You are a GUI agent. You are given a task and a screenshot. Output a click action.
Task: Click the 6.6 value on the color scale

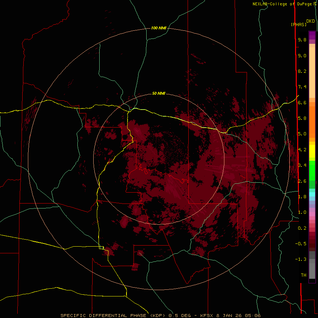point(302,102)
